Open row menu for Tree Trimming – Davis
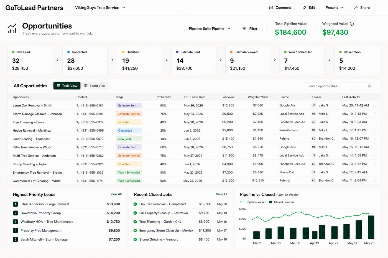 tap(375, 122)
